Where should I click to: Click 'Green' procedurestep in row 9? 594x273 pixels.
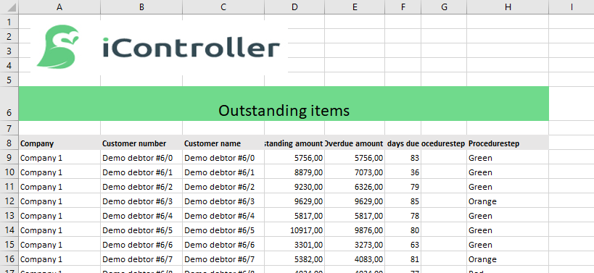click(x=508, y=157)
